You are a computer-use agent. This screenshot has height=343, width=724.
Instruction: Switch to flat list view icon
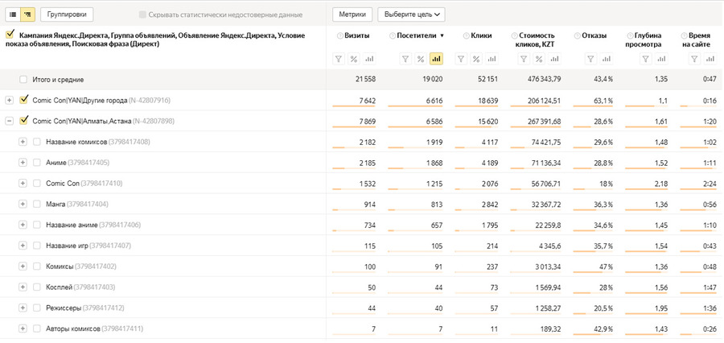[14, 14]
